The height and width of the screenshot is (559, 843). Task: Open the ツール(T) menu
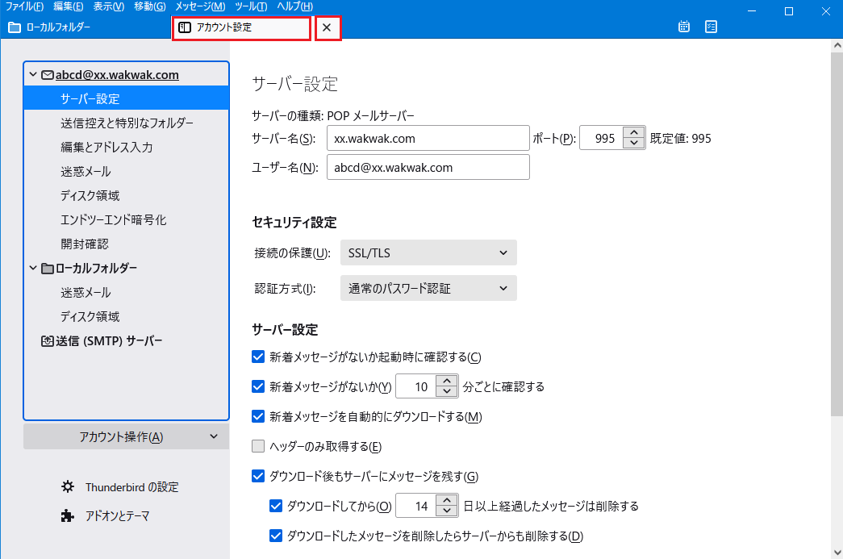(x=251, y=6)
